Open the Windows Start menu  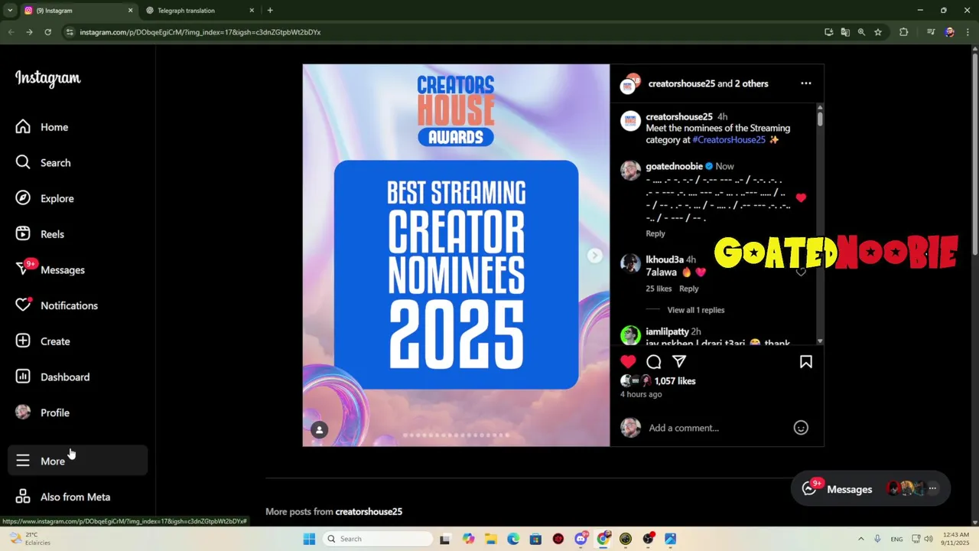pyautogui.click(x=309, y=539)
